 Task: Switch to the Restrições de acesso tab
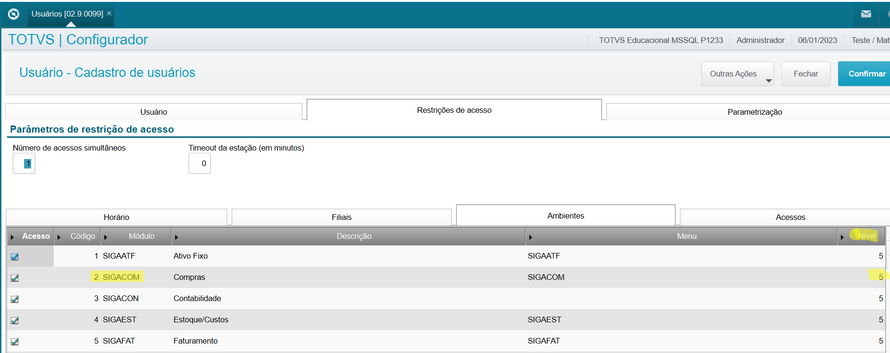click(454, 110)
